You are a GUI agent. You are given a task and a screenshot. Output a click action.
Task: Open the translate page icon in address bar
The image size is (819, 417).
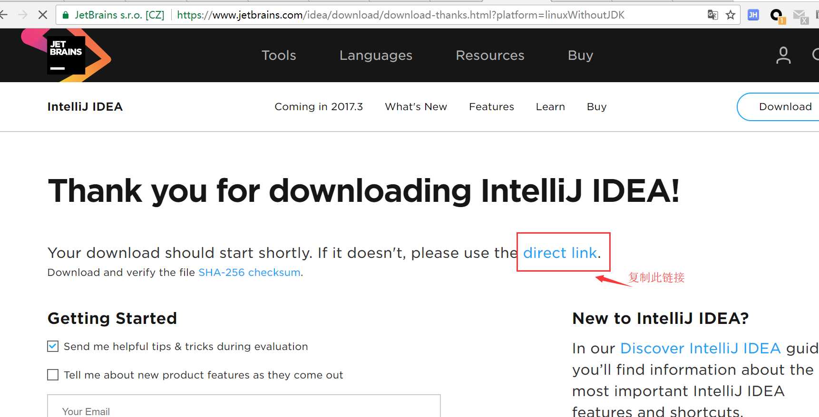pyautogui.click(x=712, y=15)
